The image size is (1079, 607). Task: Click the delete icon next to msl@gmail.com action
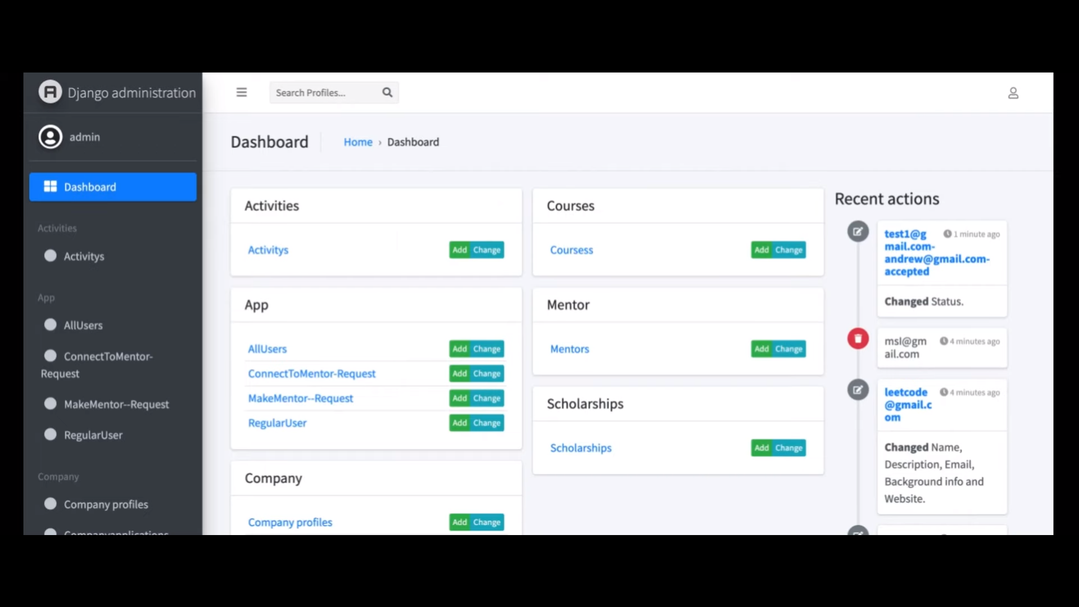pyautogui.click(x=858, y=338)
